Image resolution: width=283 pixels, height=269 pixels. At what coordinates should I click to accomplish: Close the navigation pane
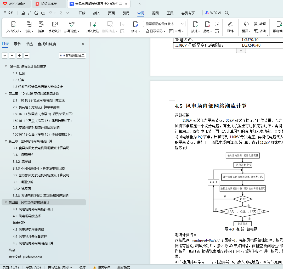(83, 44)
